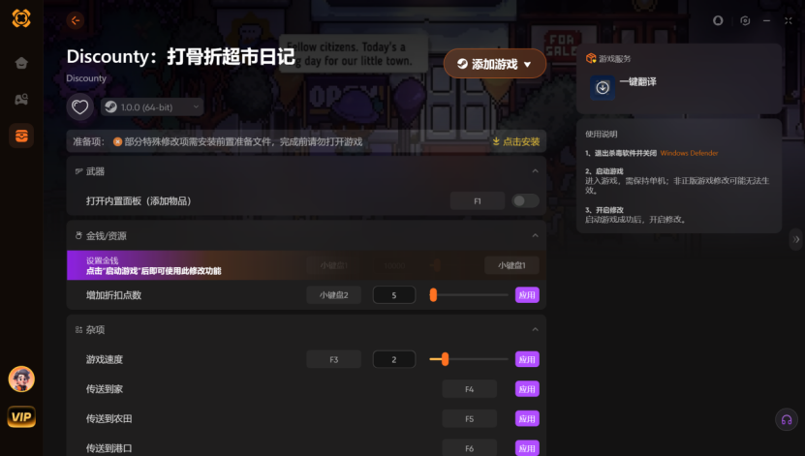The height and width of the screenshot is (456, 805).
Task: Click the F5 hotkey box
Action: (469, 419)
